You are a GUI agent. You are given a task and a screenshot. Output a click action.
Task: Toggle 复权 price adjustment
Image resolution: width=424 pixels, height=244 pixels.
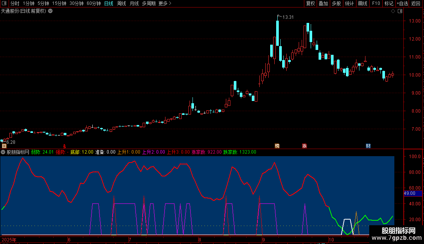coord(310,4)
